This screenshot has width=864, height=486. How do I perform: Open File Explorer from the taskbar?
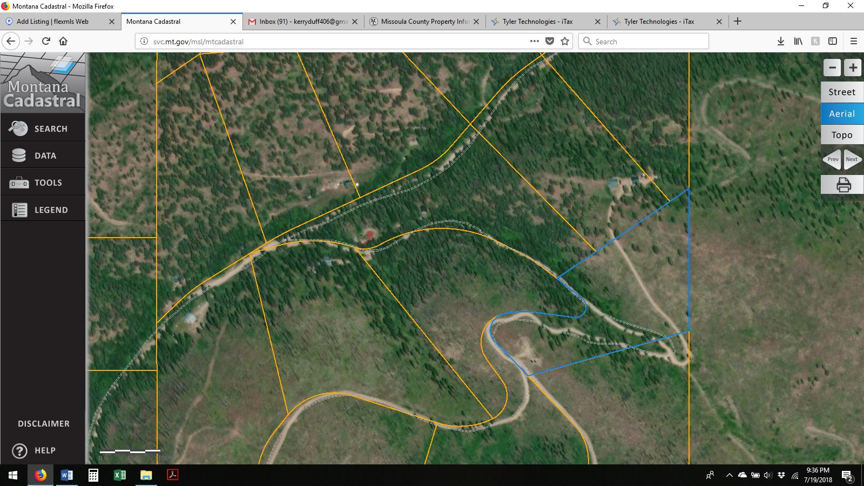(x=146, y=475)
